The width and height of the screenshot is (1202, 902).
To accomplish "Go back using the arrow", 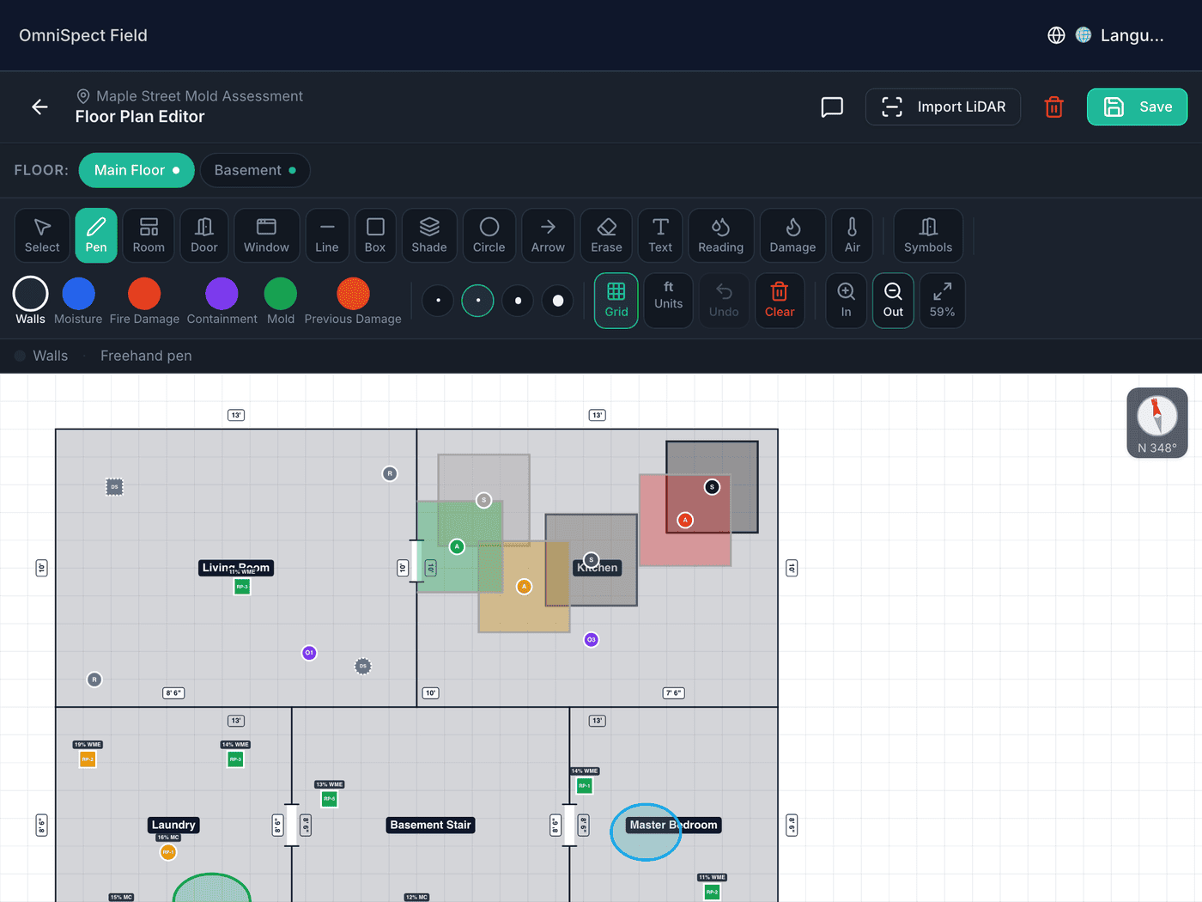I will tap(39, 107).
